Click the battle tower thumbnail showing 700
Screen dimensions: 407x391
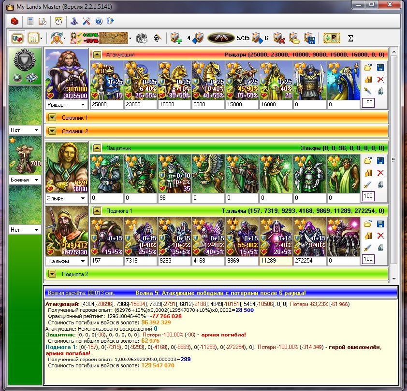25,155
